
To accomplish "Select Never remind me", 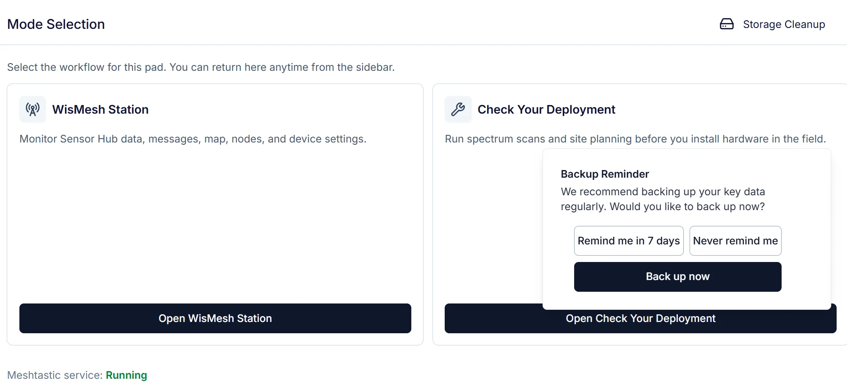I will pyautogui.click(x=736, y=241).
